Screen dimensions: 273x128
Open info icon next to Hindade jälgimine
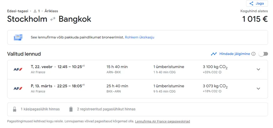point(253,54)
